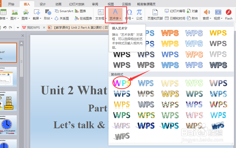
Task: Close the 我的WPS tab
Action: pyautogui.click(x=44, y=27)
